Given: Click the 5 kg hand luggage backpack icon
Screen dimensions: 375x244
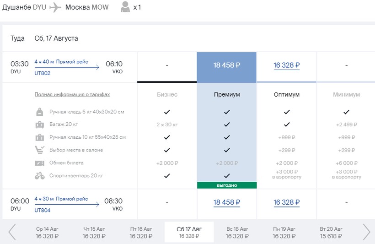Looking at the screenshot, I should [40, 112].
